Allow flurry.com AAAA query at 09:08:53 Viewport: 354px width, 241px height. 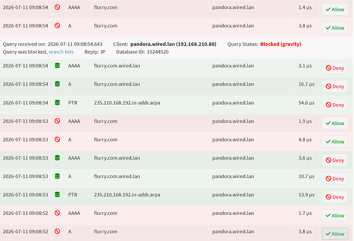point(335,123)
